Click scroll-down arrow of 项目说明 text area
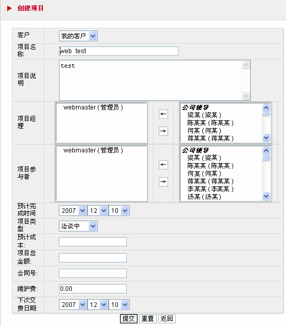Viewport: 286px width, 326px height. point(246,96)
